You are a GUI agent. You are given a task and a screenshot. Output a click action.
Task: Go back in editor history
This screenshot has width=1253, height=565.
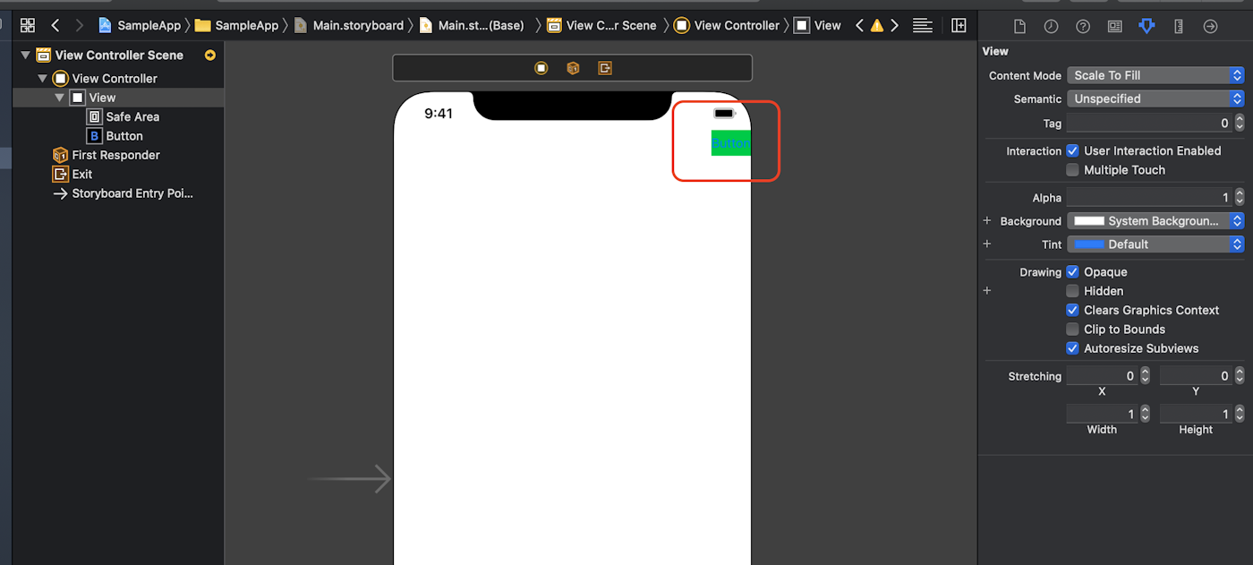[x=55, y=25]
